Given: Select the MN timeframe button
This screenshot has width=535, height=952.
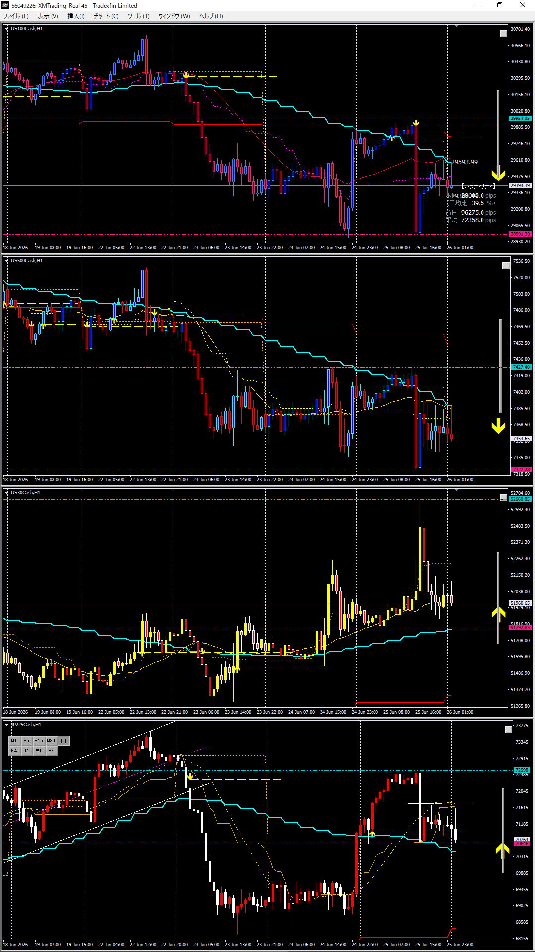Looking at the screenshot, I should coord(51,751).
